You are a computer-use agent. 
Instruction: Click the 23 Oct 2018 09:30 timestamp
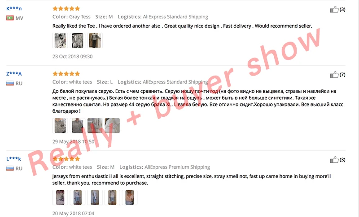[73, 56]
